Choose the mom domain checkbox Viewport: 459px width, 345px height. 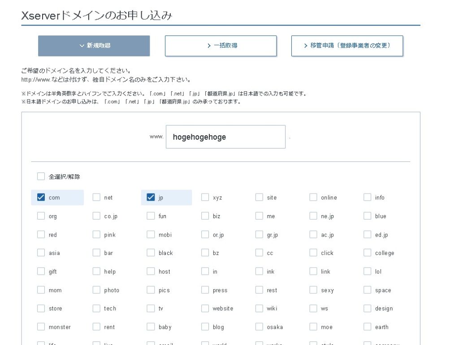[x=41, y=290]
